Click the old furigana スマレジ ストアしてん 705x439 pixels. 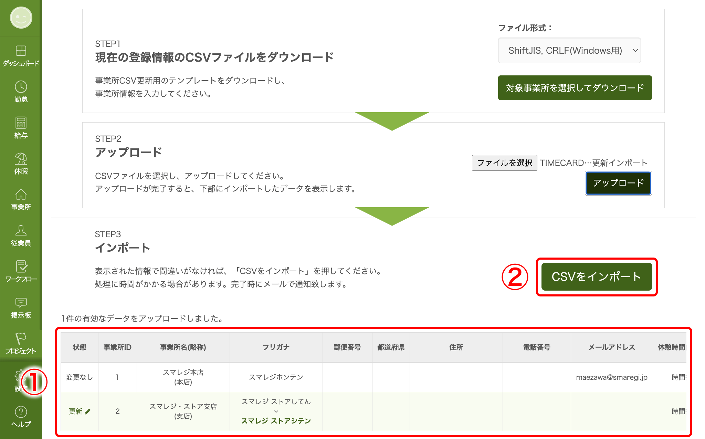click(x=276, y=402)
